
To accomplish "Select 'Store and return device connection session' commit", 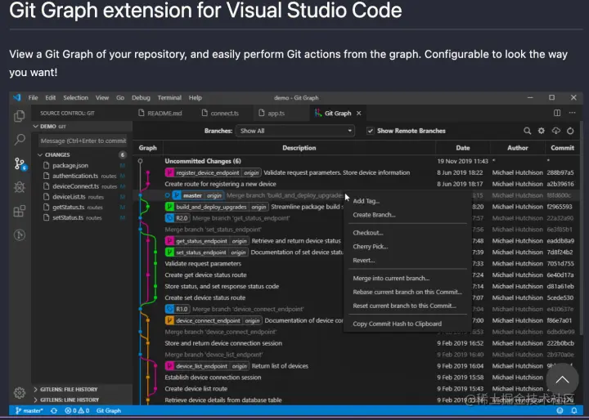I will 356,343.
